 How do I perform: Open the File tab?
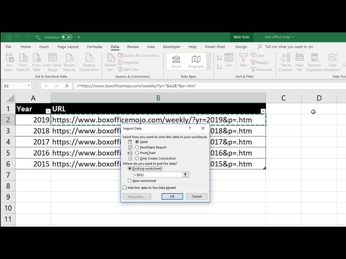[x=8, y=47]
